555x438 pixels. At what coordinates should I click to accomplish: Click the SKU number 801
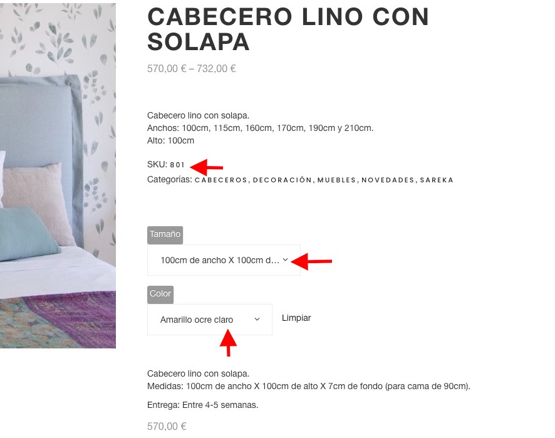pos(177,165)
